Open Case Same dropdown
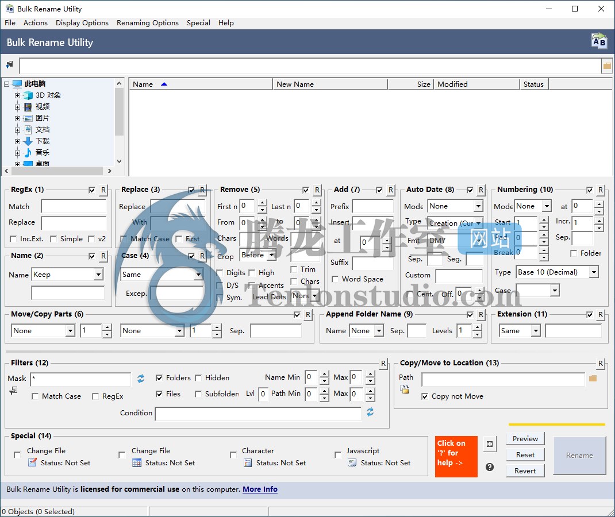Viewport: 615px width, 517px height. [x=198, y=275]
